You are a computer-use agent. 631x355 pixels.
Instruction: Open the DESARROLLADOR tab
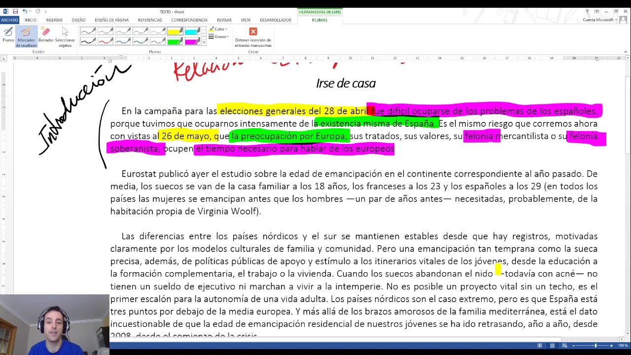click(276, 20)
